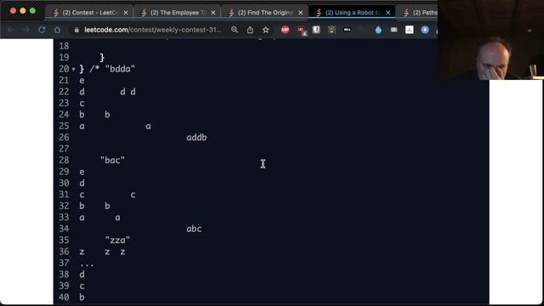Click the text "addb" on line 26
Screen dimensions: 544x306
196,138
